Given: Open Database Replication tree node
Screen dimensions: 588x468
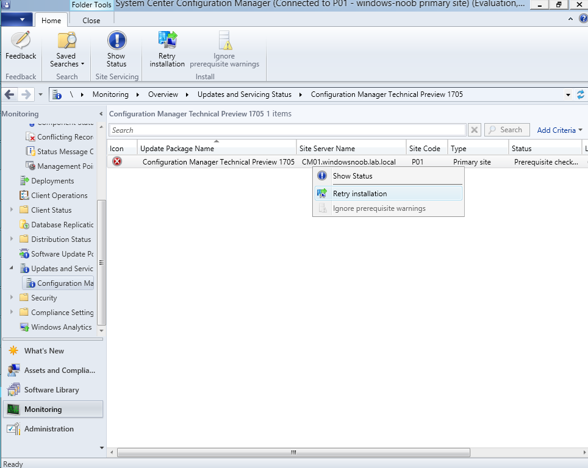Looking at the screenshot, I should click(57, 224).
